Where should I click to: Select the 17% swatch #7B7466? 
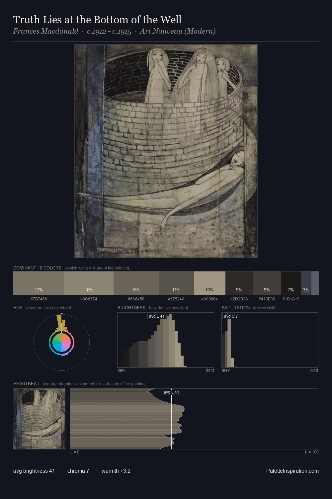39,283
